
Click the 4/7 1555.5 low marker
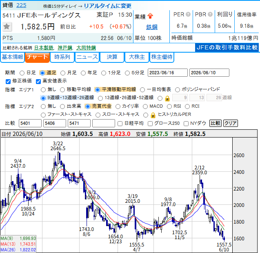click(x=137, y=247)
